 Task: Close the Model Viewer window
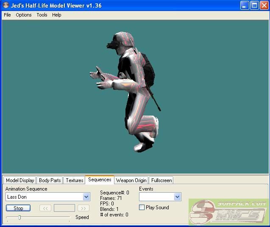[264, 6]
